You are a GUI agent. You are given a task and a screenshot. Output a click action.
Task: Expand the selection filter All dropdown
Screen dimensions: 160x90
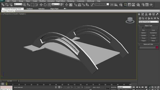(18, 4)
